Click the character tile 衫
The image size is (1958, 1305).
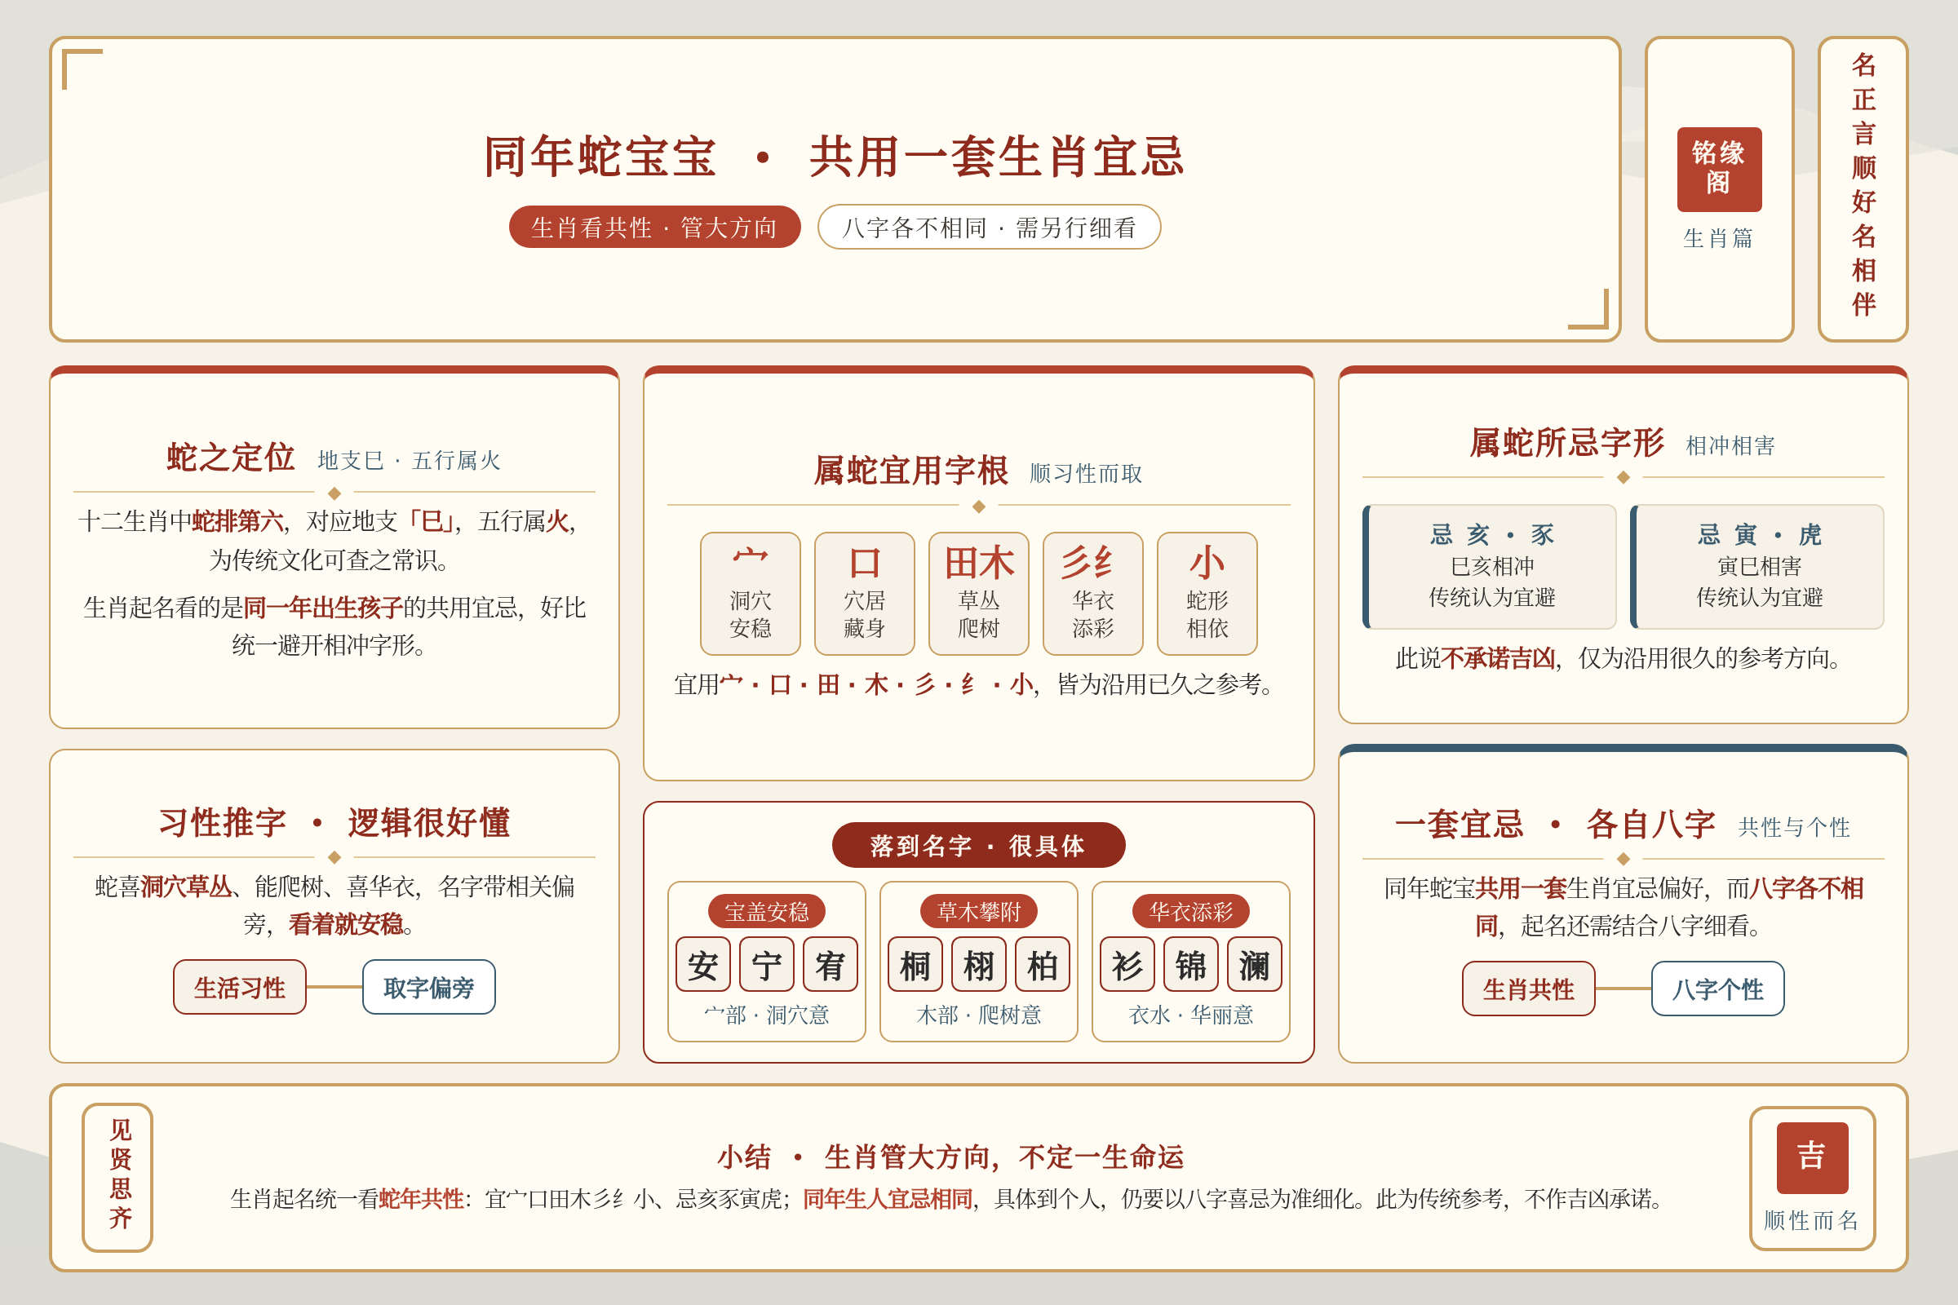click(x=1127, y=964)
